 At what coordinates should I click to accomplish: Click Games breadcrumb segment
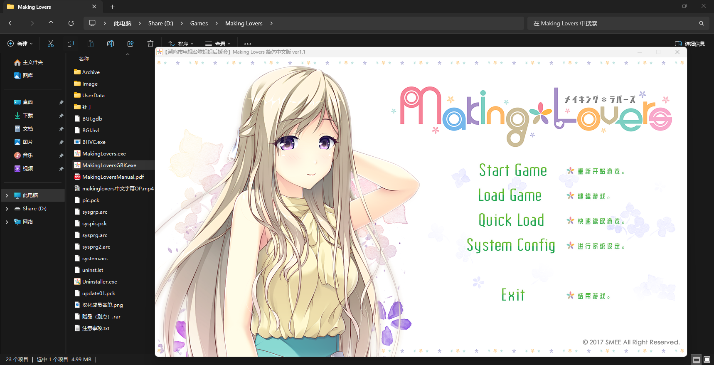[199, 23]
